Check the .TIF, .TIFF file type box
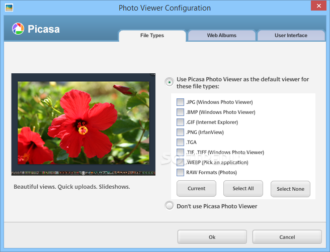 click(180, 152)
